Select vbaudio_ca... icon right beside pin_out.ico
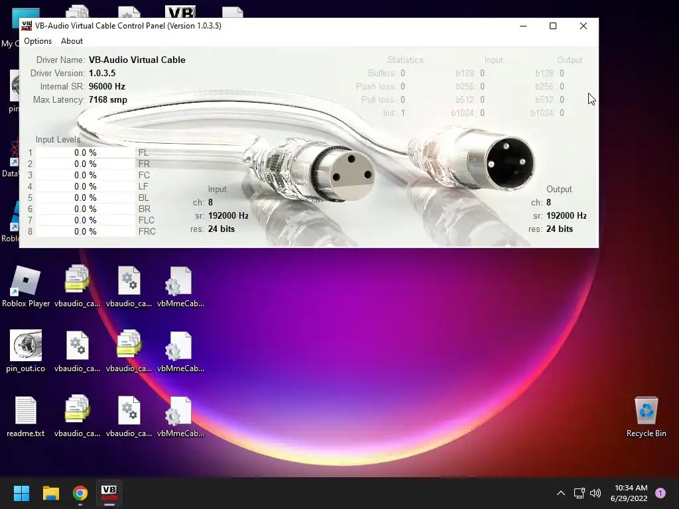 [77, 351]
